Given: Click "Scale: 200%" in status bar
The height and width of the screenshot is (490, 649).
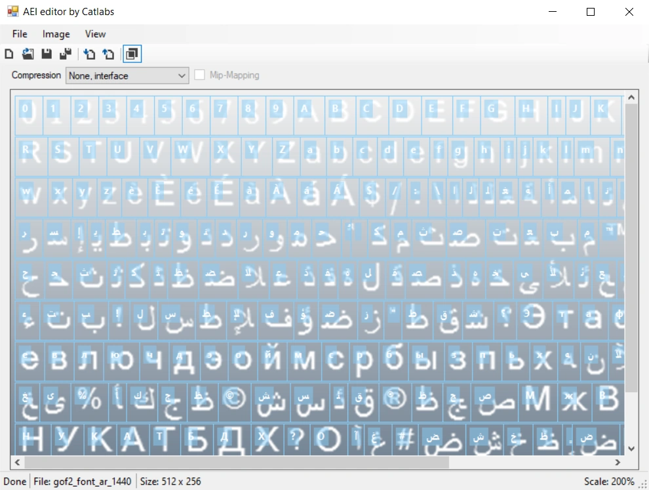Looking at the screenshot, I should click(609, 481).
